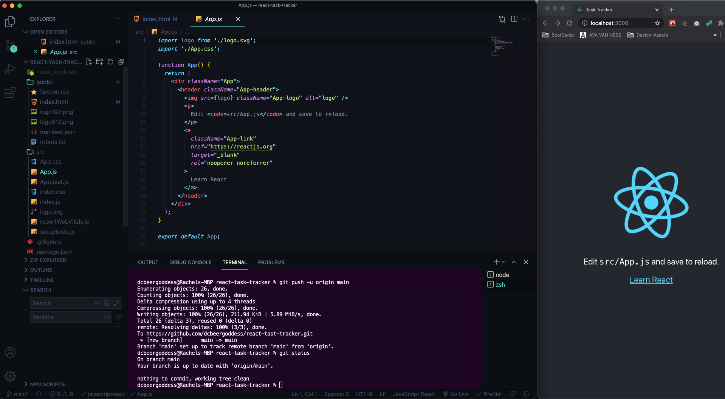
Task: Toggle Use Regular Expression in search
Action: coord(117,303)
